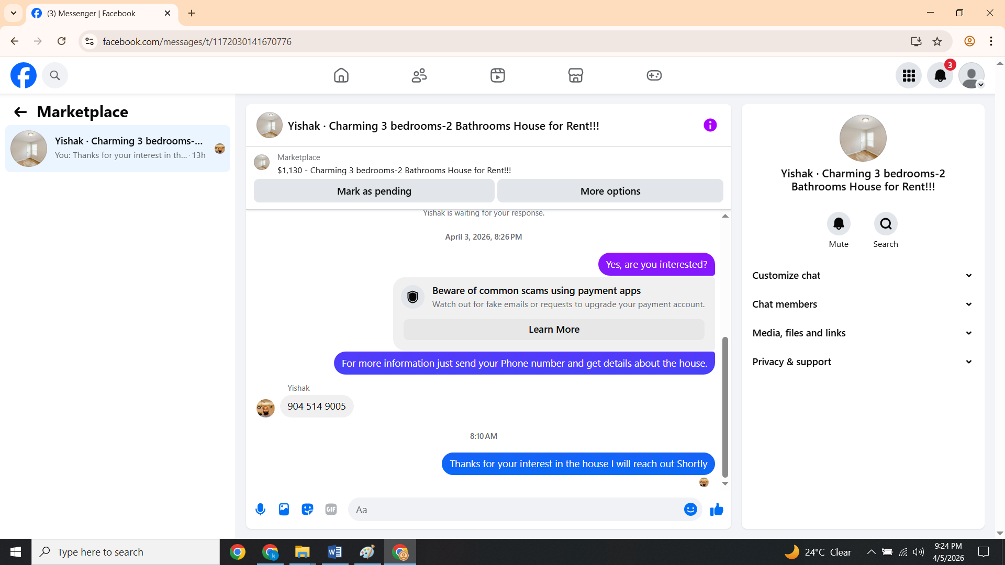Click Mark as pending button
The height and width of the screenshot is (565, 1005).
(x=374, y=191)
